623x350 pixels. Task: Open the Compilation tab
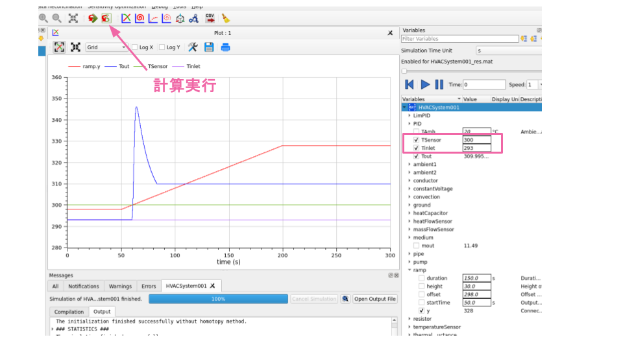point(69,312)
